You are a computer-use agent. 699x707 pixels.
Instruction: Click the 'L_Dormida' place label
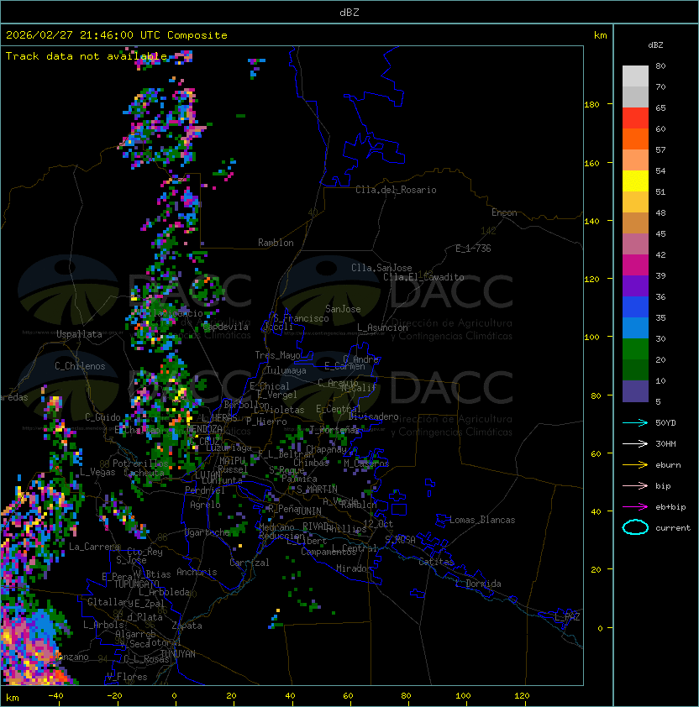point(478,584)
